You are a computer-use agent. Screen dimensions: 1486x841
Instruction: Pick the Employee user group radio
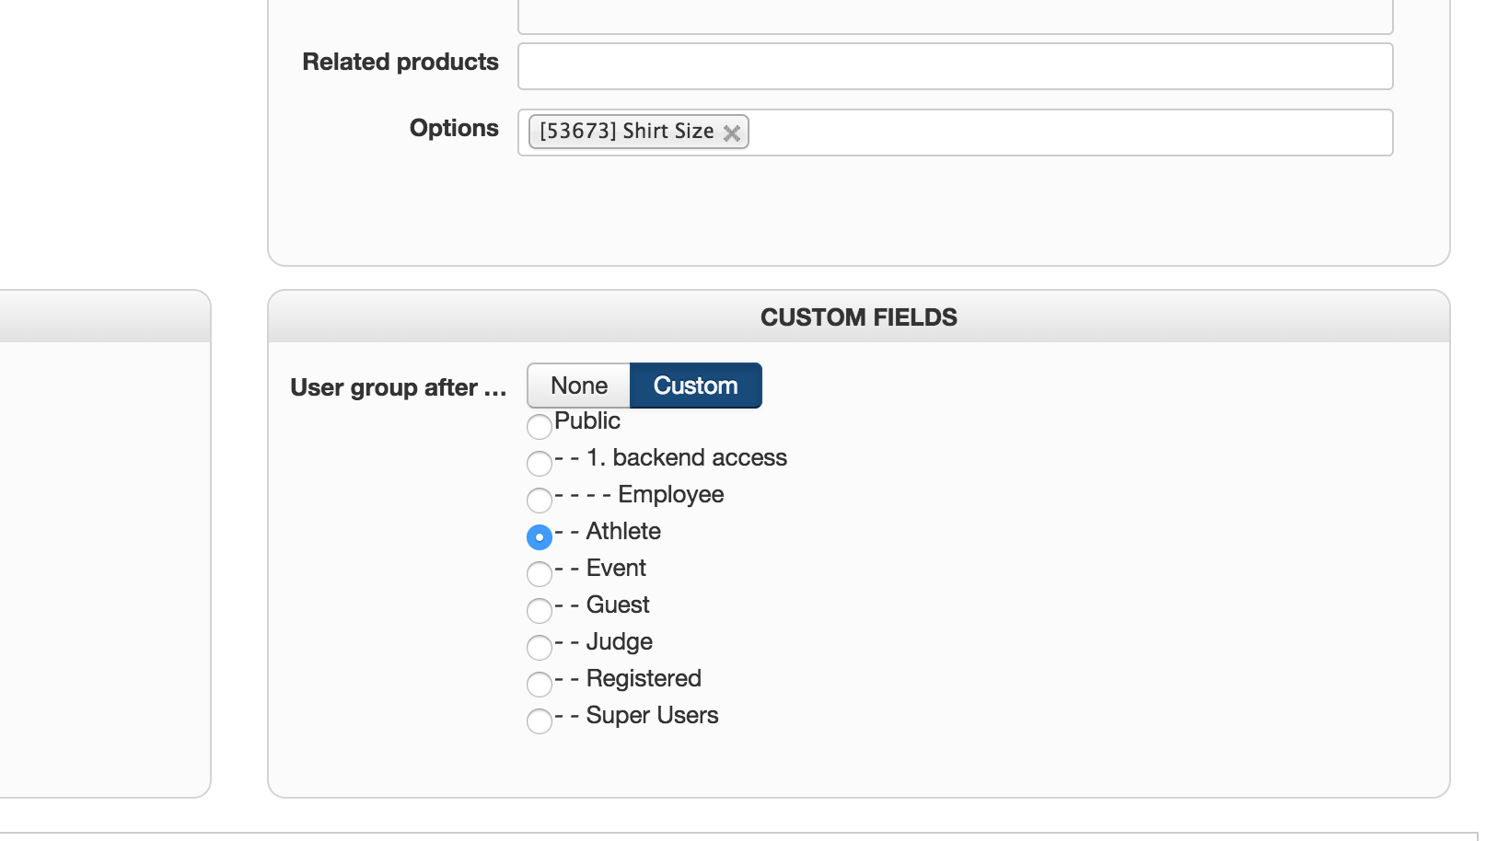pos(540,500)
